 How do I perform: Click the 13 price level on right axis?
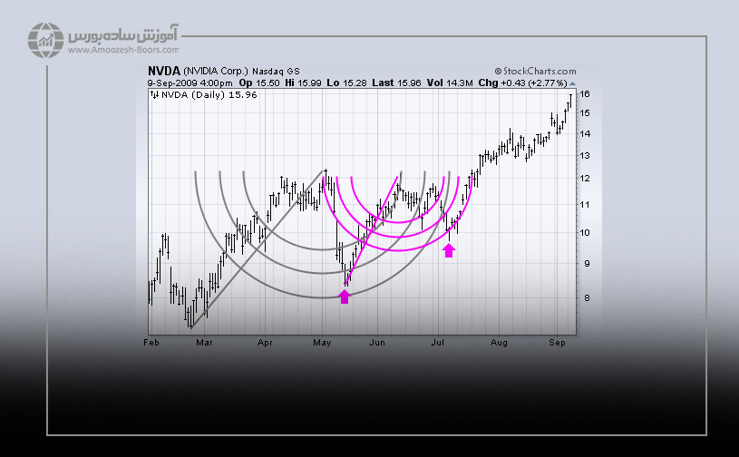[586, 156]
